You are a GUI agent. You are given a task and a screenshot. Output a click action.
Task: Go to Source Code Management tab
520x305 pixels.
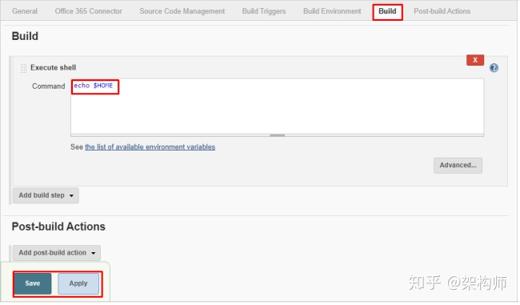182,11
